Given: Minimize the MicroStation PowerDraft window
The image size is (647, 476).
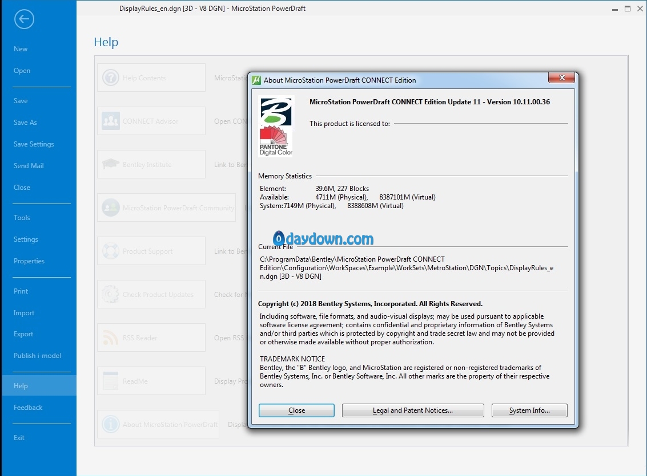Looking at the screenshot, I should coord(615,9).
